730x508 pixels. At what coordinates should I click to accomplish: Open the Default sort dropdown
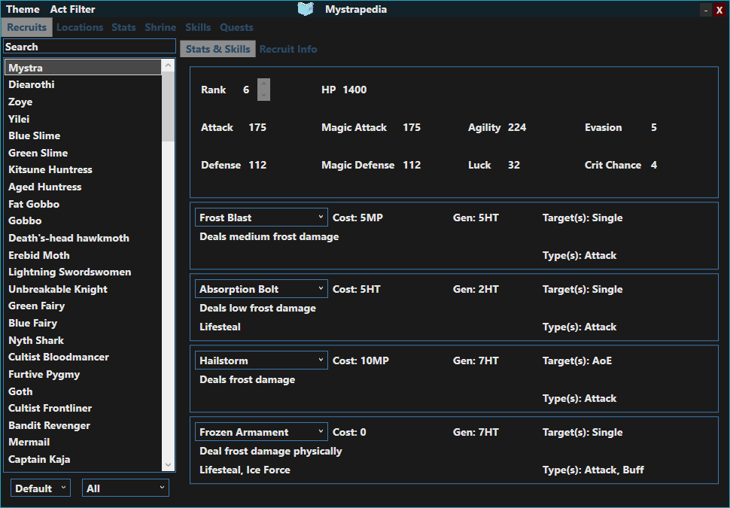[x=41, y=488]
